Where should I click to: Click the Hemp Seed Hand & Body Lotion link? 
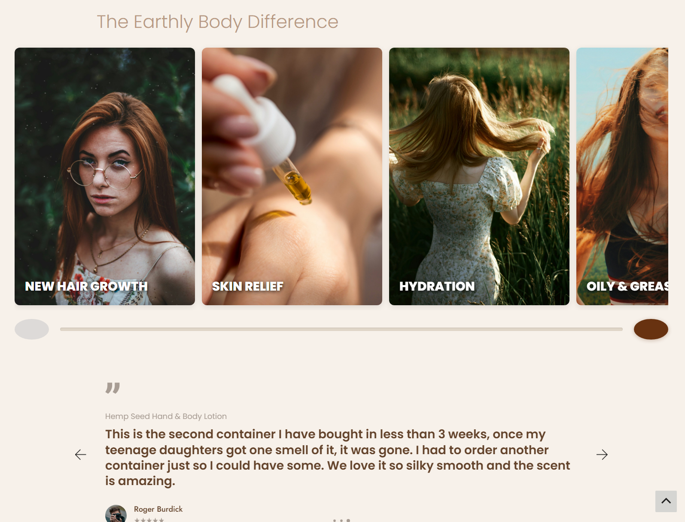tap(166, 416)
